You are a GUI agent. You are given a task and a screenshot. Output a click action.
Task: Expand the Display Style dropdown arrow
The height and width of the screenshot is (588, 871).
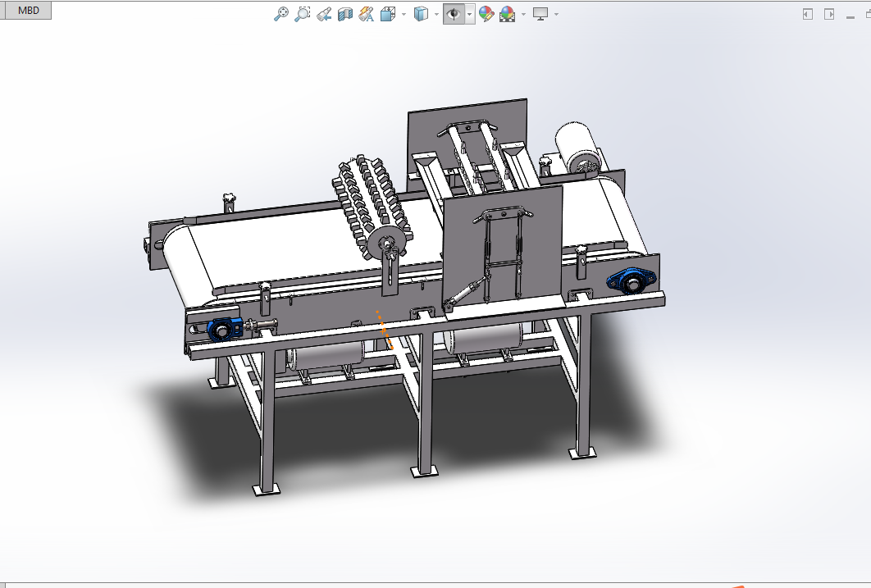tap(437, 15)
